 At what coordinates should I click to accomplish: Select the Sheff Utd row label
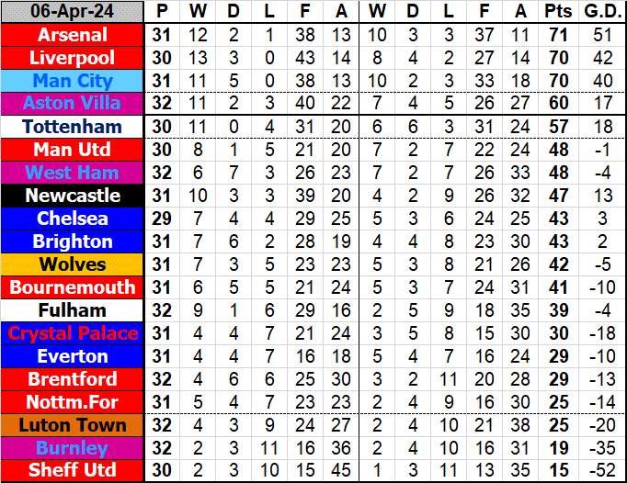73,471
